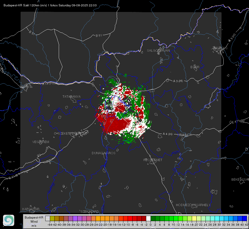Click the SZÉKESFEHÉRVÁR city label

pos(72,134)
